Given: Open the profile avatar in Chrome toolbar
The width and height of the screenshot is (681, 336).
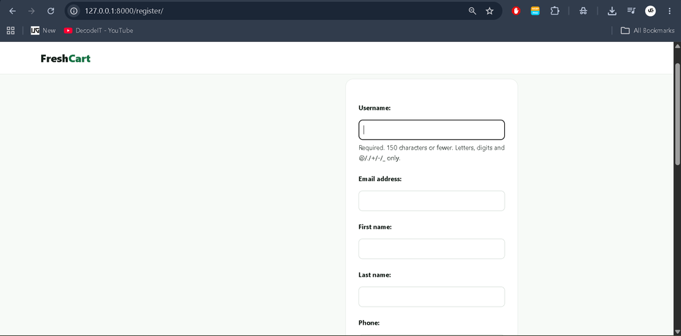Looking at the screenshot, I should pos(650,11).
